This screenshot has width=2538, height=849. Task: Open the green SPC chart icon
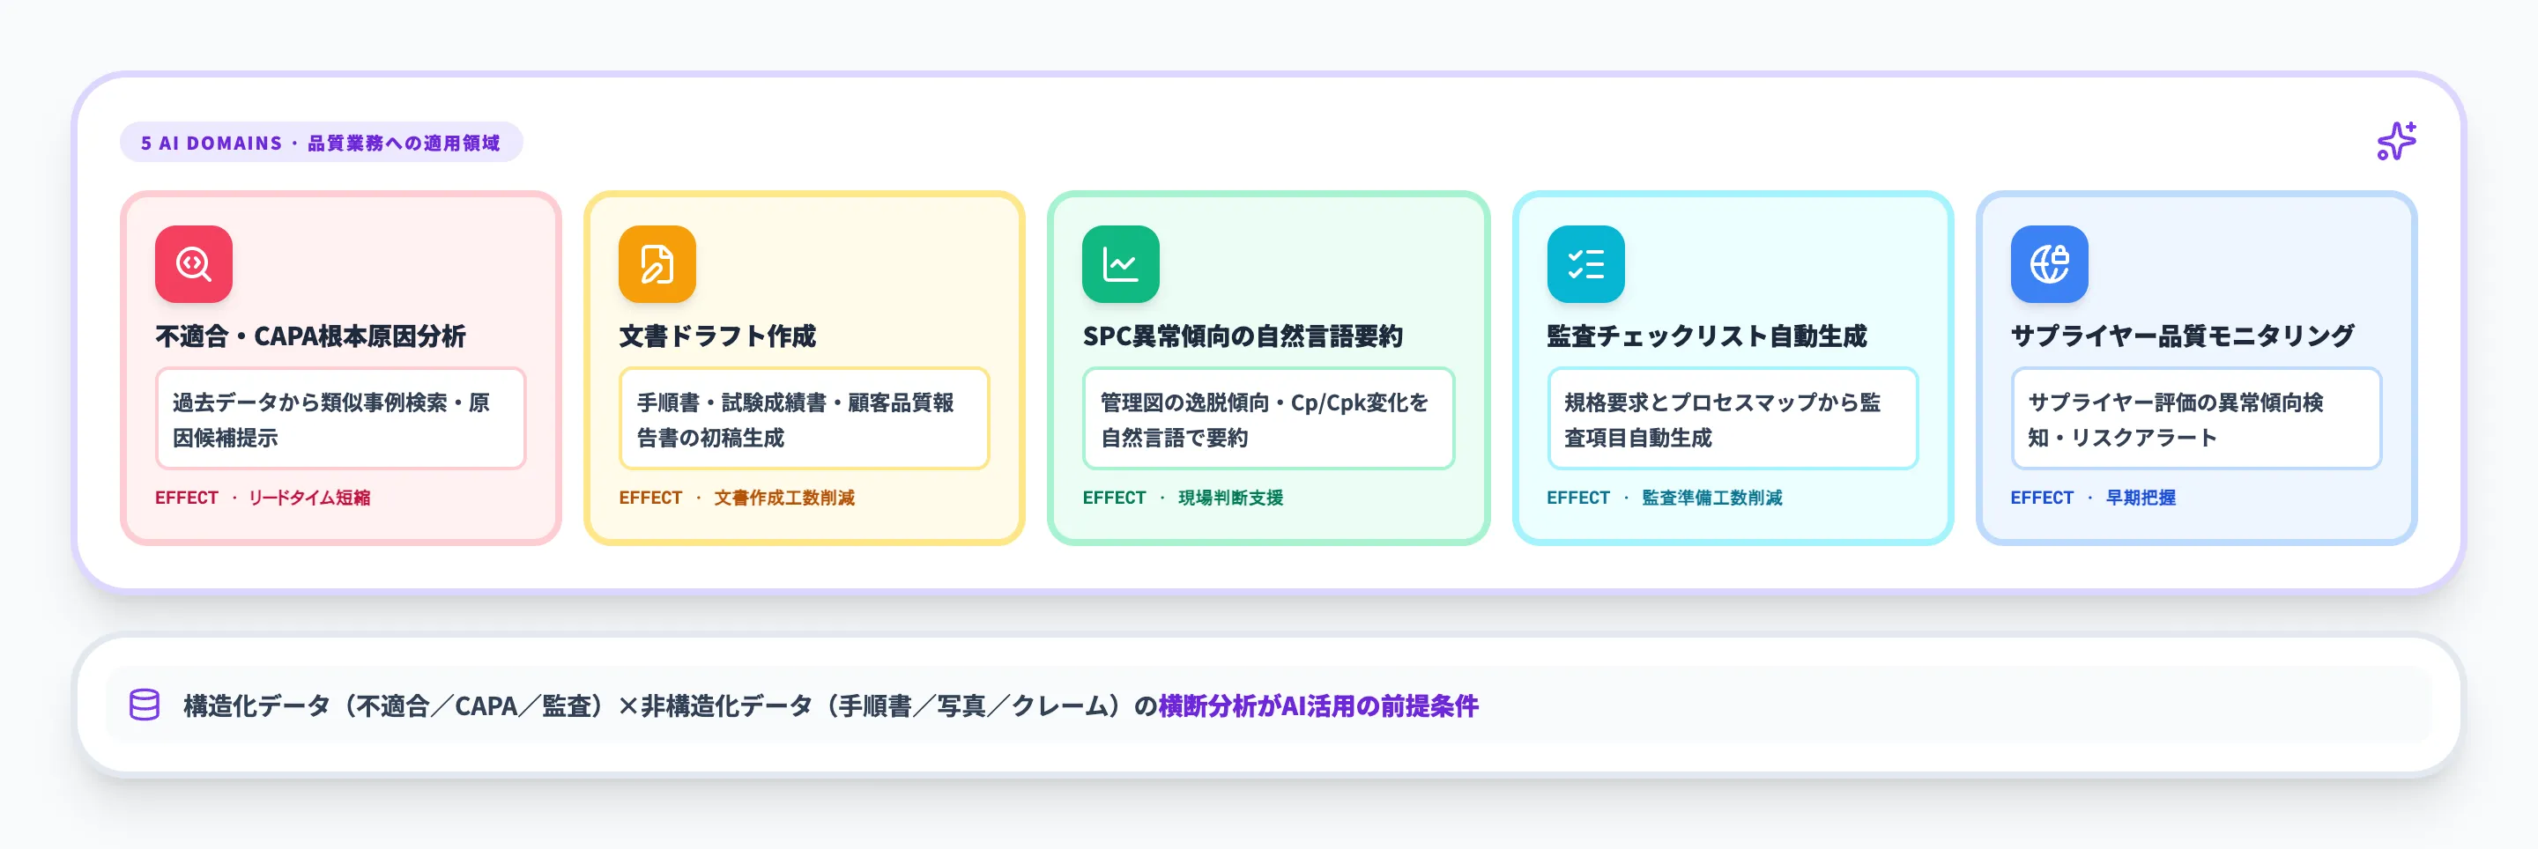click(x=1121, y=263)
